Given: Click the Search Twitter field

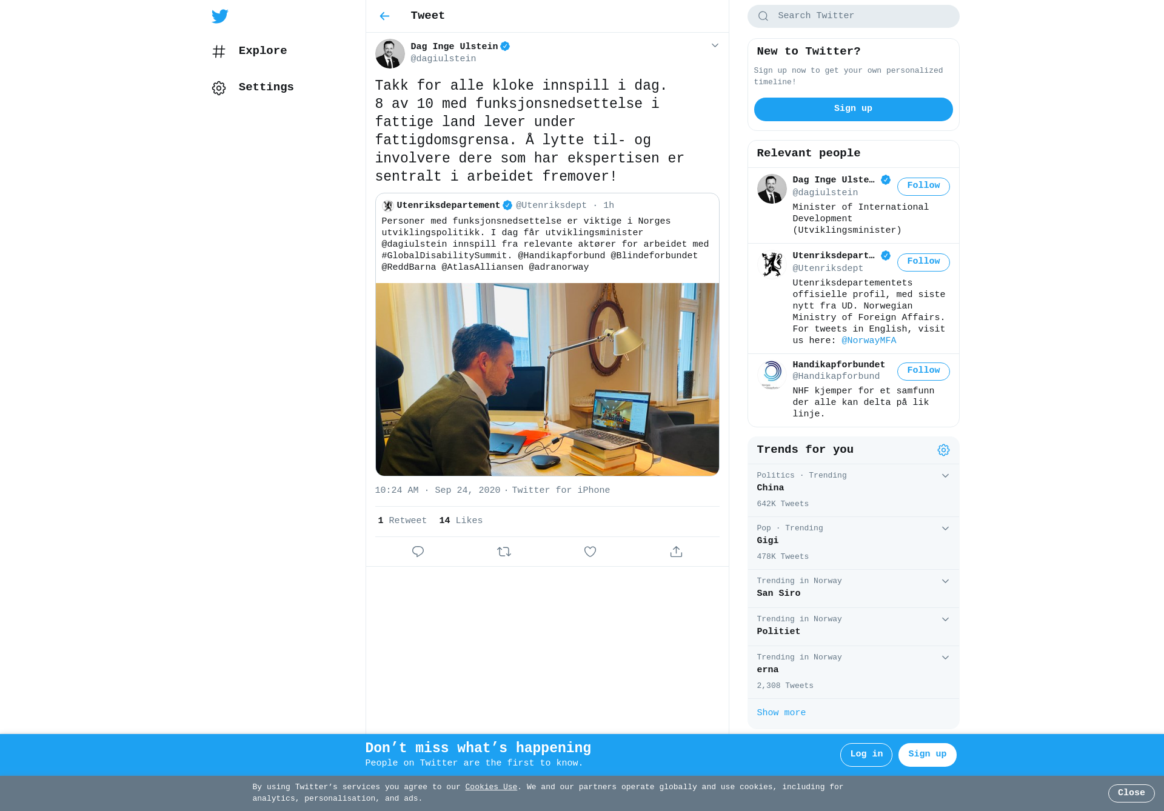Looking at the screenshot, I should pos(853,16).
